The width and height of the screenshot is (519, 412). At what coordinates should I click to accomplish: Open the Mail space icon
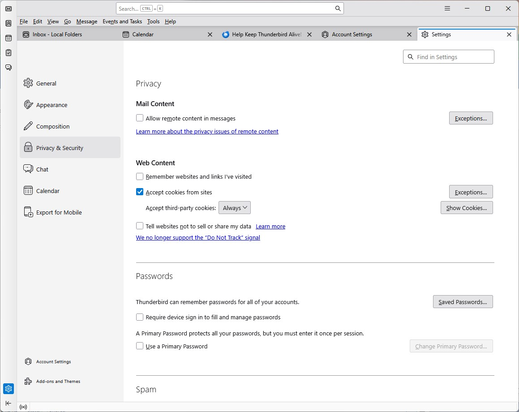pos(9,9)
